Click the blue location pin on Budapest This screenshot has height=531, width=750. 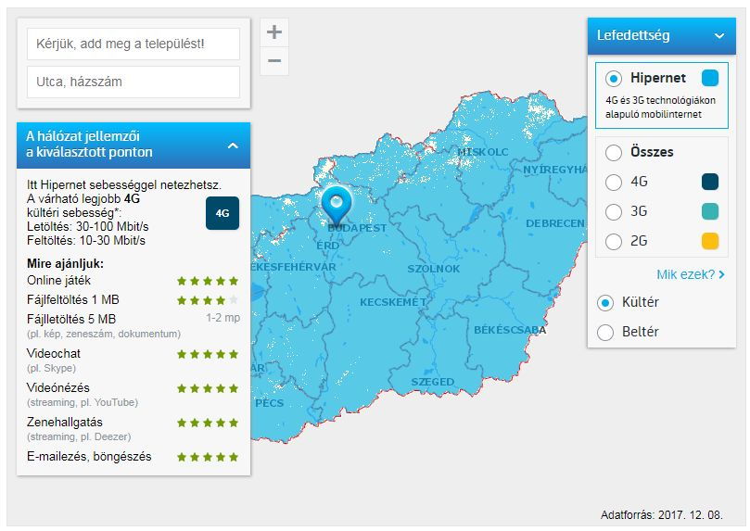tap(336, 204)
